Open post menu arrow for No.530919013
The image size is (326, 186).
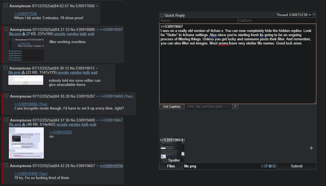(97, 68)
